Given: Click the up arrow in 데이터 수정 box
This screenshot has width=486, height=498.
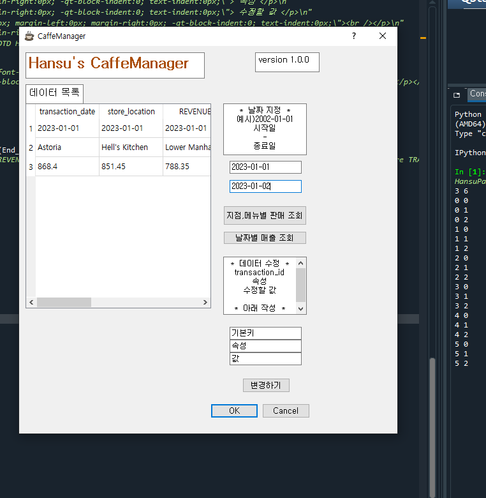Looking at the screenshot, I should [301, 263].
